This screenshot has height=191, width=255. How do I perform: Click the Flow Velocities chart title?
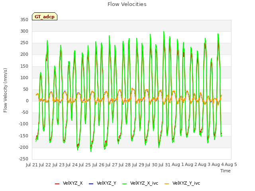click(127, 4)
